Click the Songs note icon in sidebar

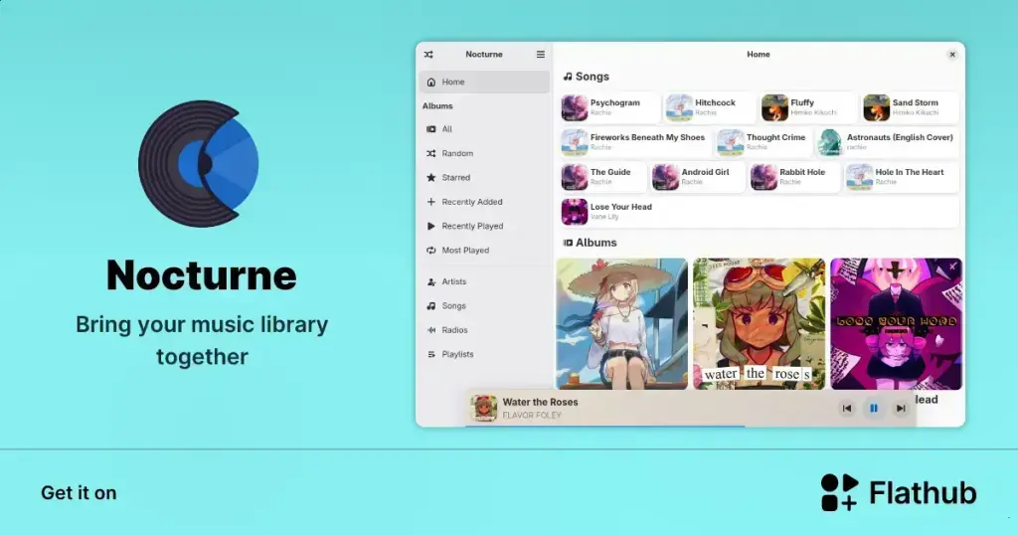click(431, 306)
